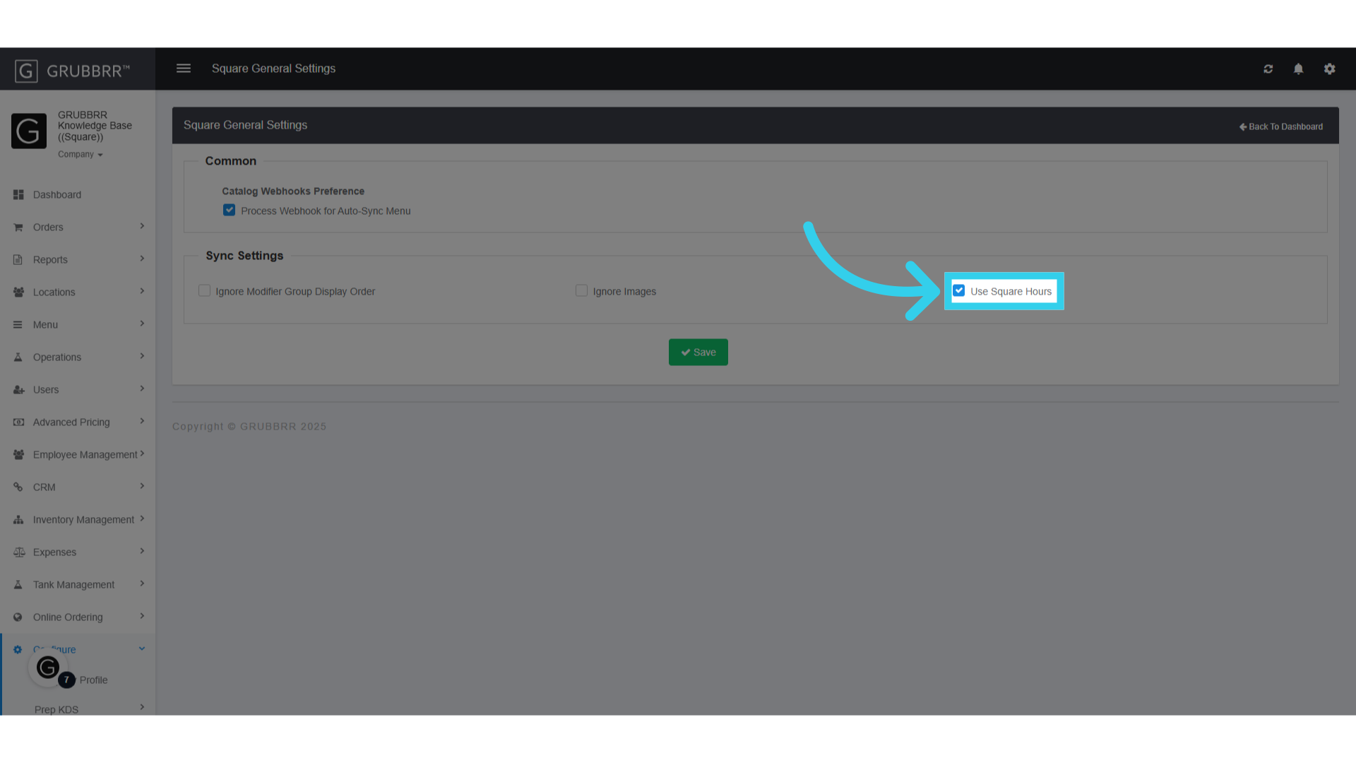
Task: Expand the Expenses chevron
Action: 142,551
